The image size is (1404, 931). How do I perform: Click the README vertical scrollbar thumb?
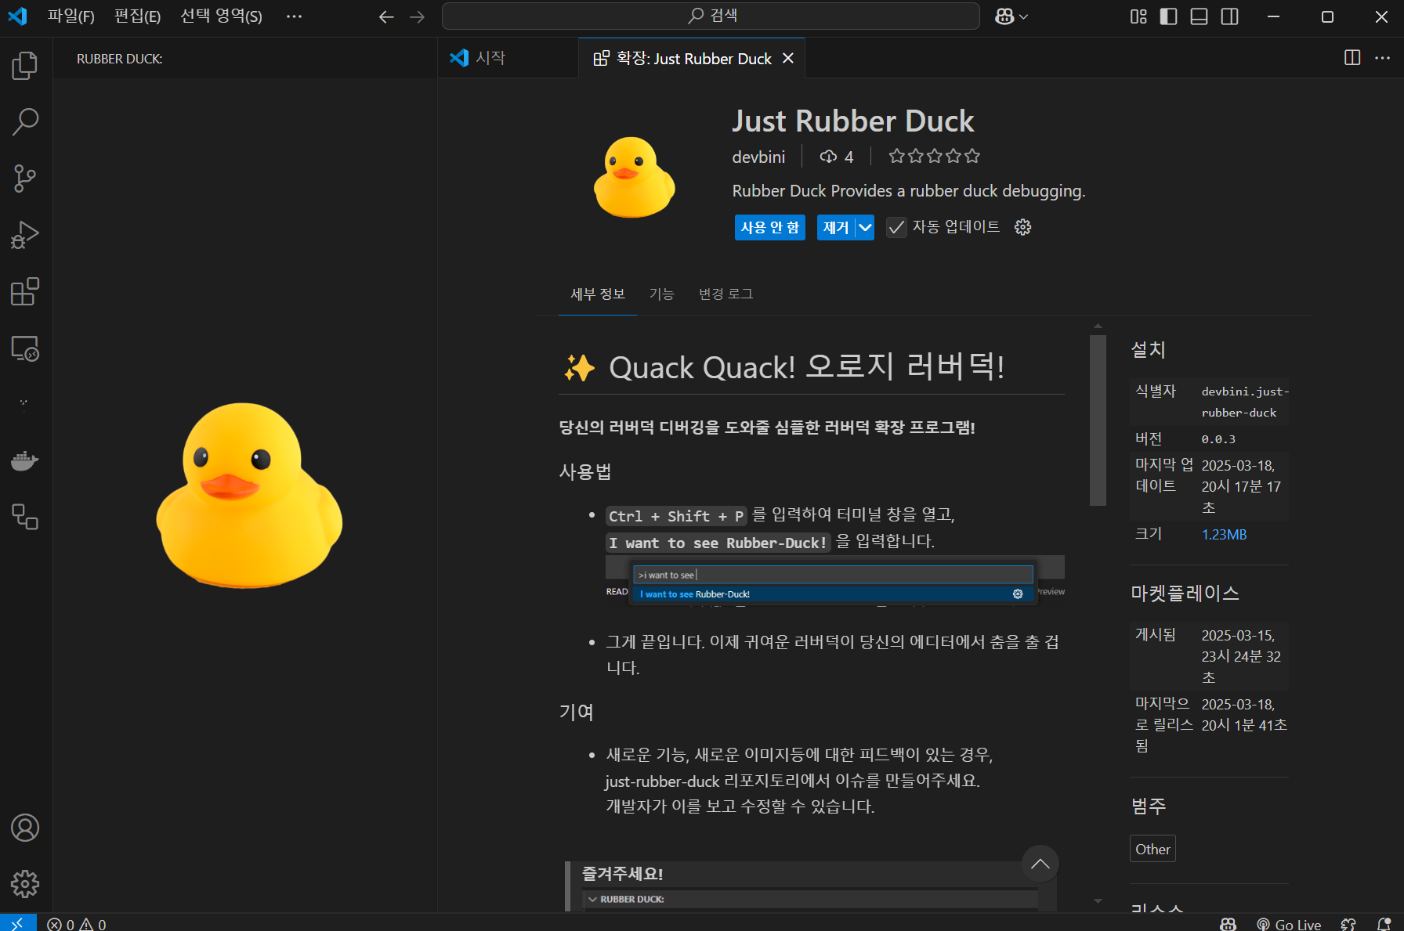[1098, 420]
